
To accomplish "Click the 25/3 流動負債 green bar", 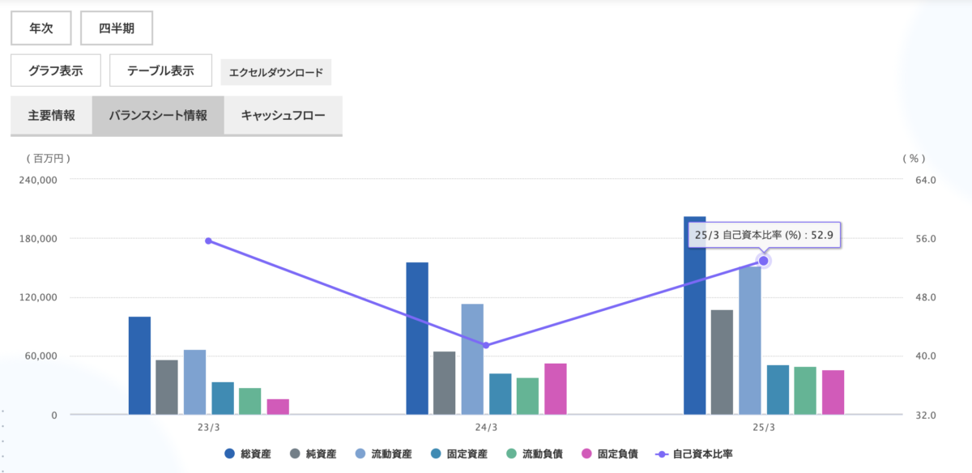I will tap(806, 390).
